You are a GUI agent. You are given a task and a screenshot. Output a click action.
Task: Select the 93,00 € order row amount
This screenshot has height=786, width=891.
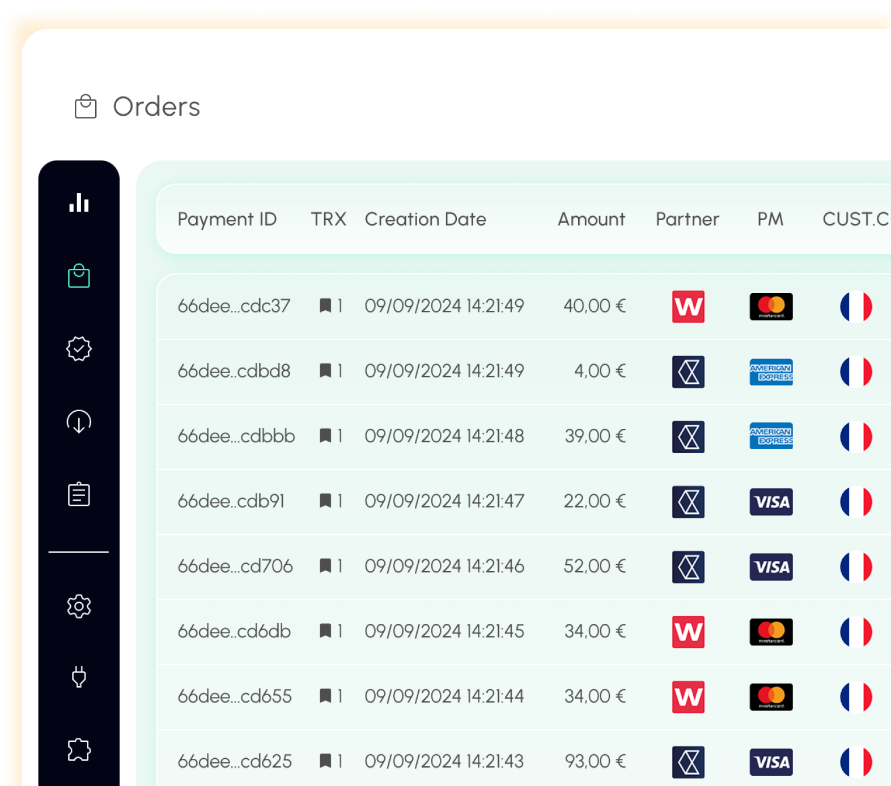click(595, 761)
